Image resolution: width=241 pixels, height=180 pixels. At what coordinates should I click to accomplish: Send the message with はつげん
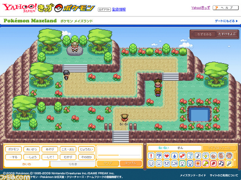(131, 163)
